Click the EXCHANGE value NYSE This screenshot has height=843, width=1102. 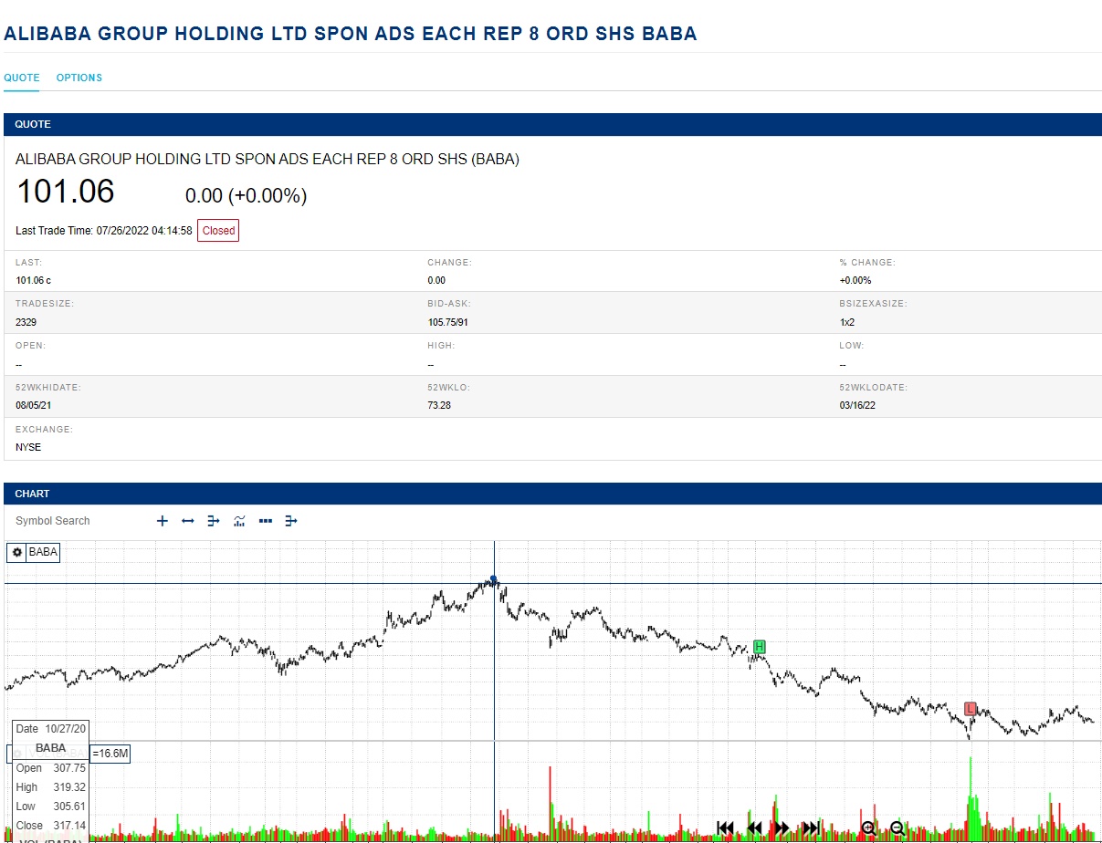pos(28,447)
